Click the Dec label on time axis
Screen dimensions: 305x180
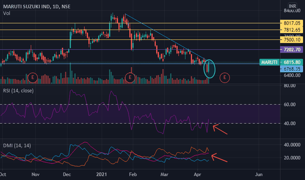pyautogui.click(x=67, y=174)
